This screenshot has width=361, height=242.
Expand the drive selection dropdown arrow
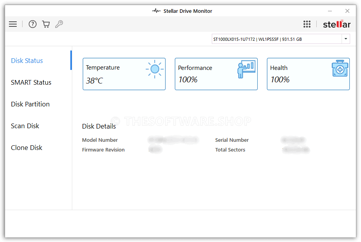346,39
